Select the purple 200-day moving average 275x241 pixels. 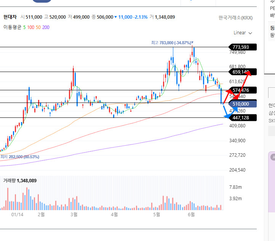46,27
